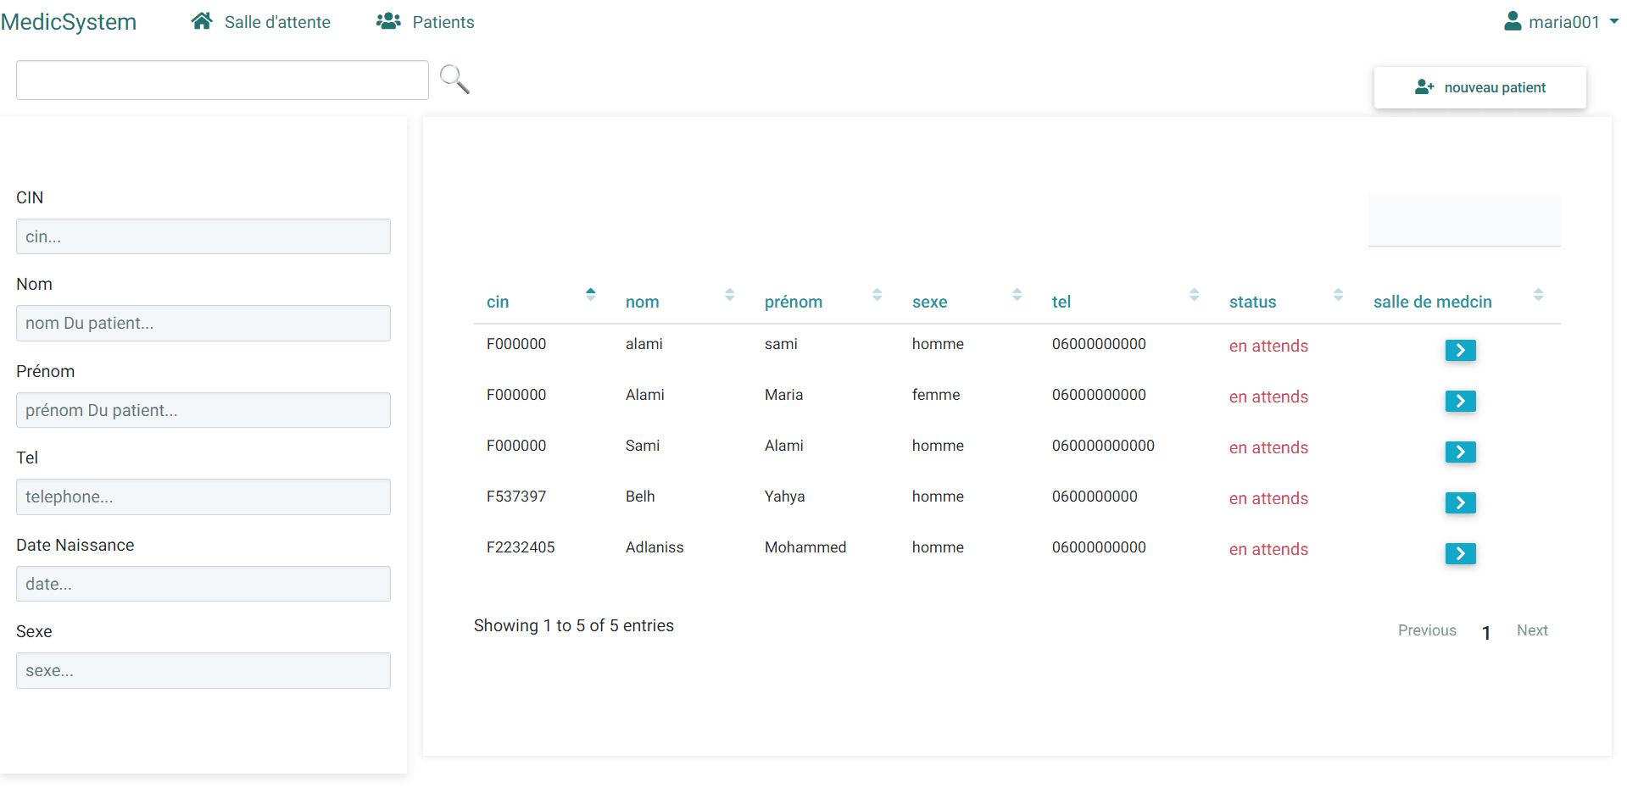Image resolution: width=1627 pixels, height=810 pixels.
Task: Click the prénom cell Yahya
Action: [x=784, y=497]
